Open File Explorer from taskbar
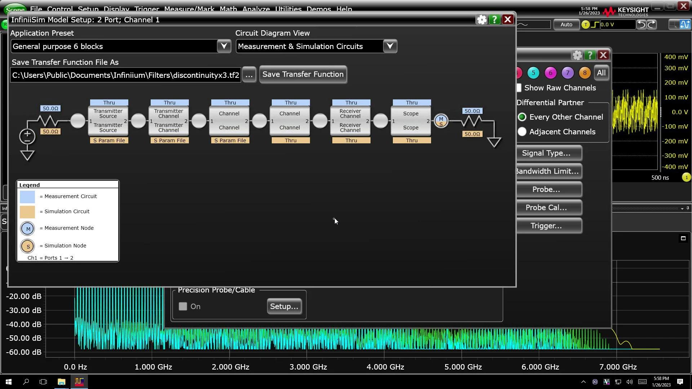The image size is (692, 389). pyautogui.click(x=61, y=382)
